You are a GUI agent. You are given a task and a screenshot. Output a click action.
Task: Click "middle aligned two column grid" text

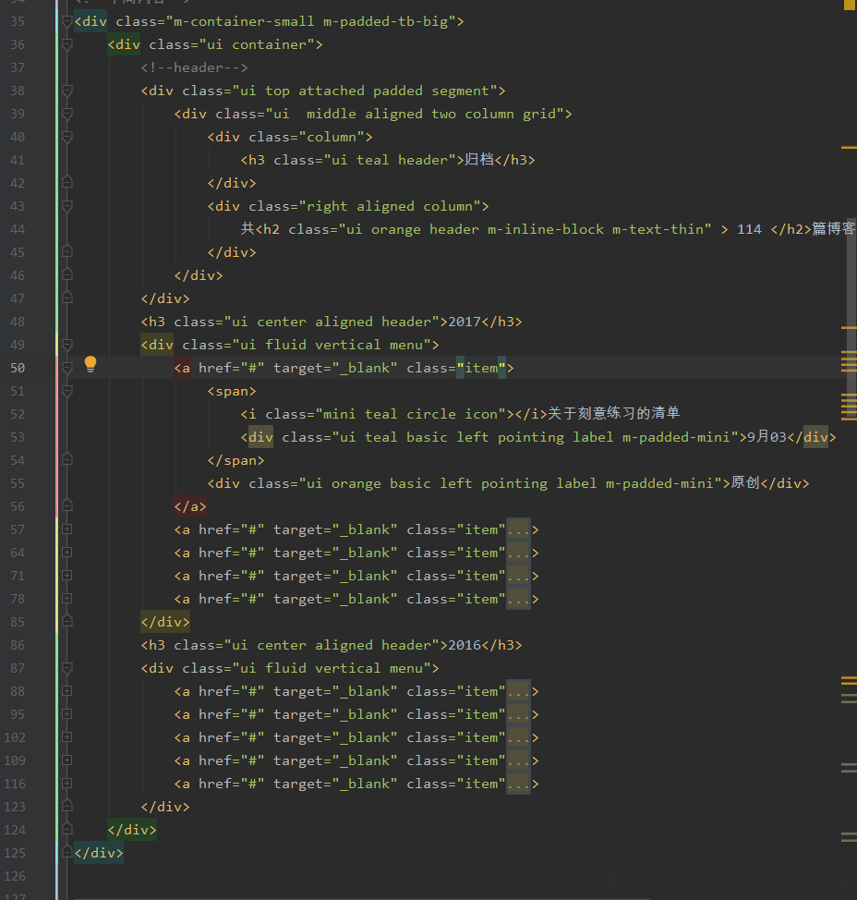click(x=431, y=114)
